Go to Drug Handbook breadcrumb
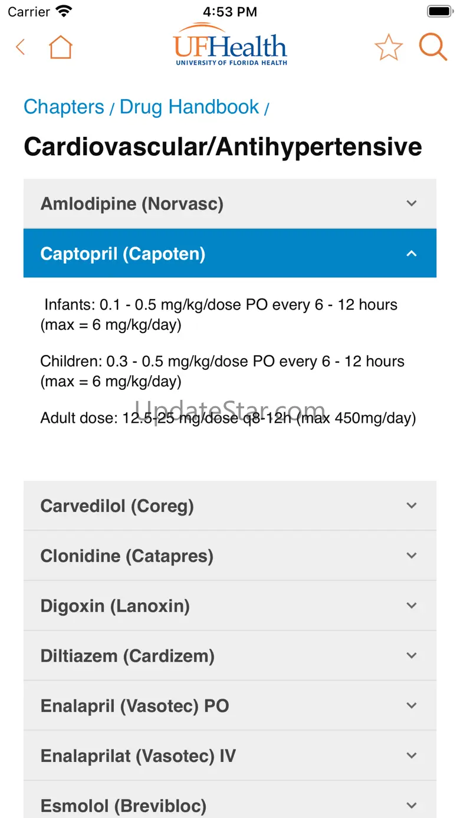This screenshot has height=818, width=460. pyautogui.click(x=189, y=107)
